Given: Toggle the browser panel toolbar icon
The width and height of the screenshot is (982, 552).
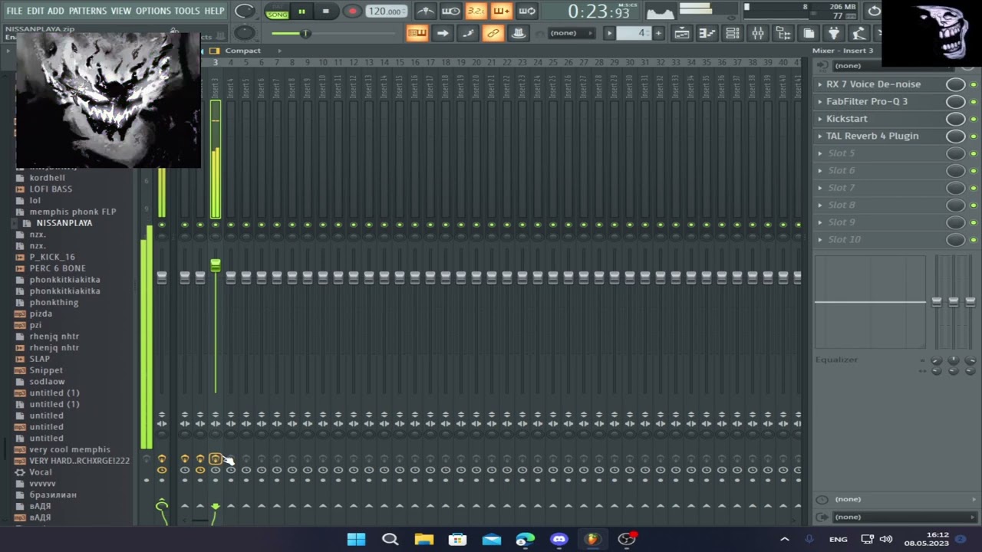Looking at the screenshot, I should [783, 33].
